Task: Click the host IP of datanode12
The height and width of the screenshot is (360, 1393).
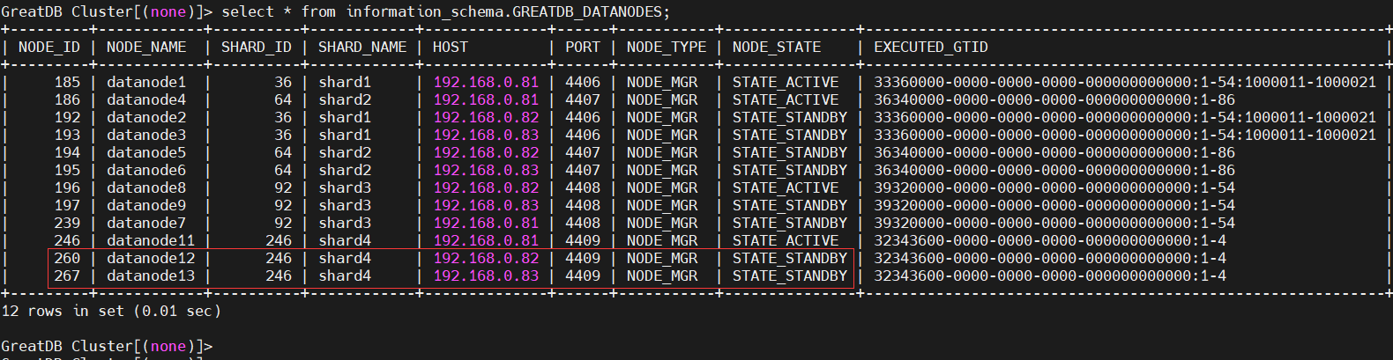Action: pyautogui.click(x=486, y=259)
